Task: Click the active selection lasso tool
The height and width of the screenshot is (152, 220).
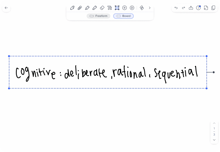Action: 117,8
